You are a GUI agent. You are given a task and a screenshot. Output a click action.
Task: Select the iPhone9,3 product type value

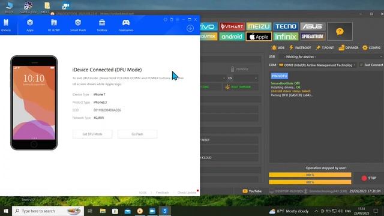click(100, 103)
